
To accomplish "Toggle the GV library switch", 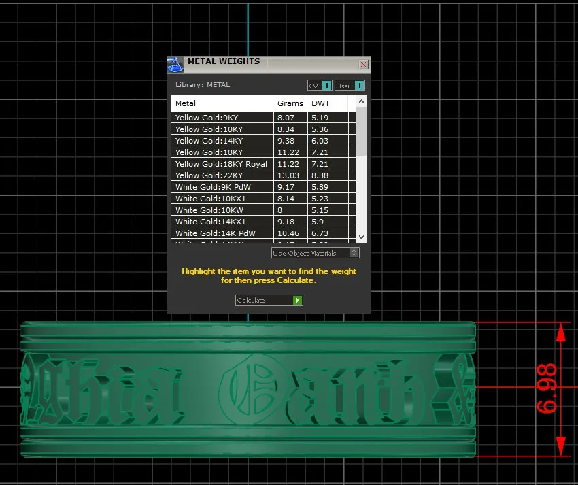I will pos(320,86).
